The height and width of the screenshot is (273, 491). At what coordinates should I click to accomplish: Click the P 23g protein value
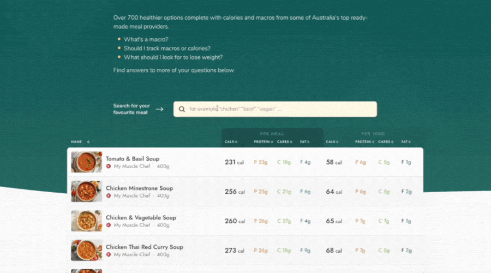tap(261, 162)
